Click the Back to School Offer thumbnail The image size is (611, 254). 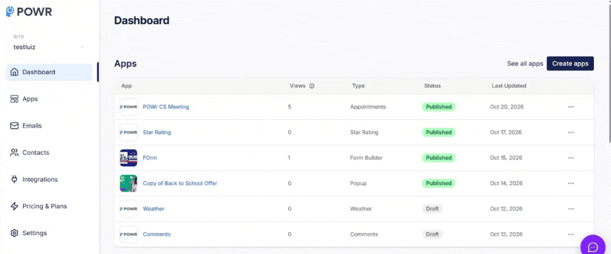tap(128, 183)
